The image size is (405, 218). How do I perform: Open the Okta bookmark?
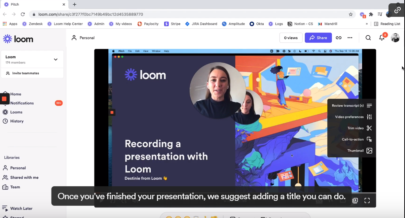click(257, 24)
